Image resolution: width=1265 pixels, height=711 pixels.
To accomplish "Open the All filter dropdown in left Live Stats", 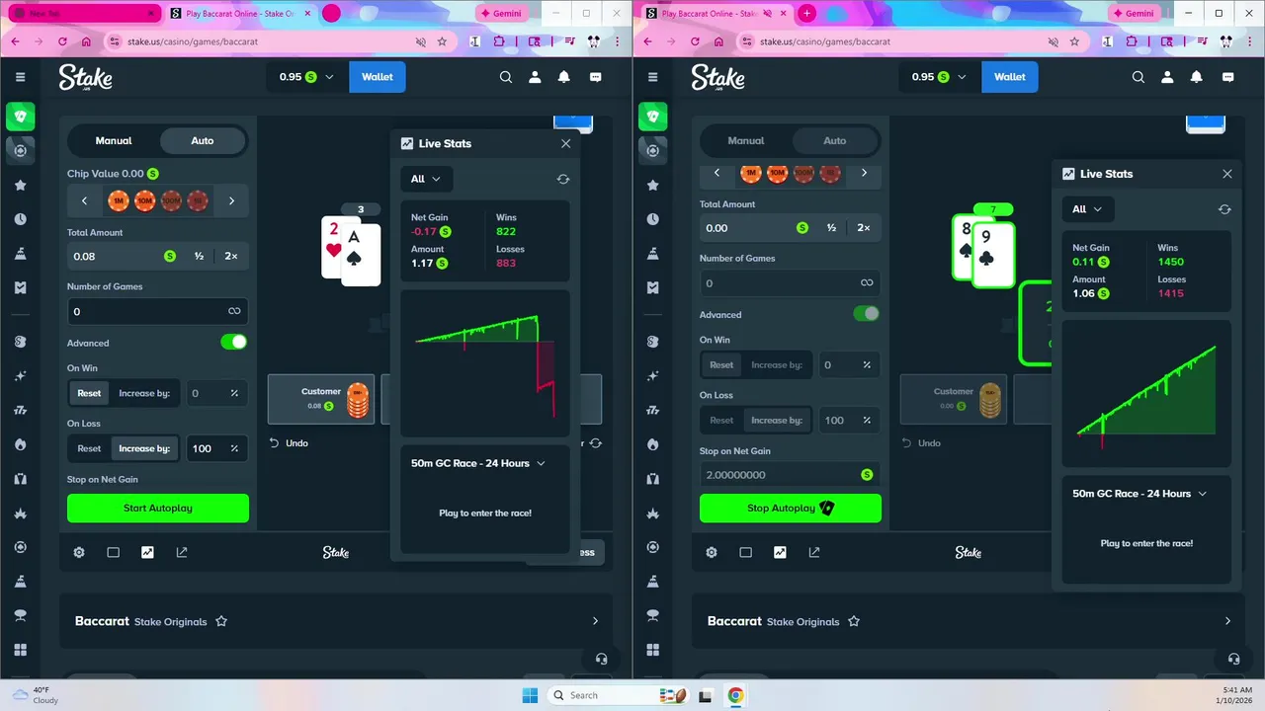I will pos(426,179).
